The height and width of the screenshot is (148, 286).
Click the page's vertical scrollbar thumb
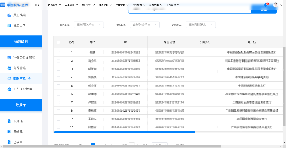284,86
